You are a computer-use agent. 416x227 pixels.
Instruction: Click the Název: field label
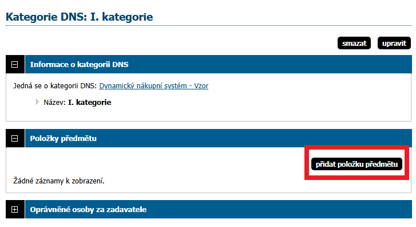(54, 103)
